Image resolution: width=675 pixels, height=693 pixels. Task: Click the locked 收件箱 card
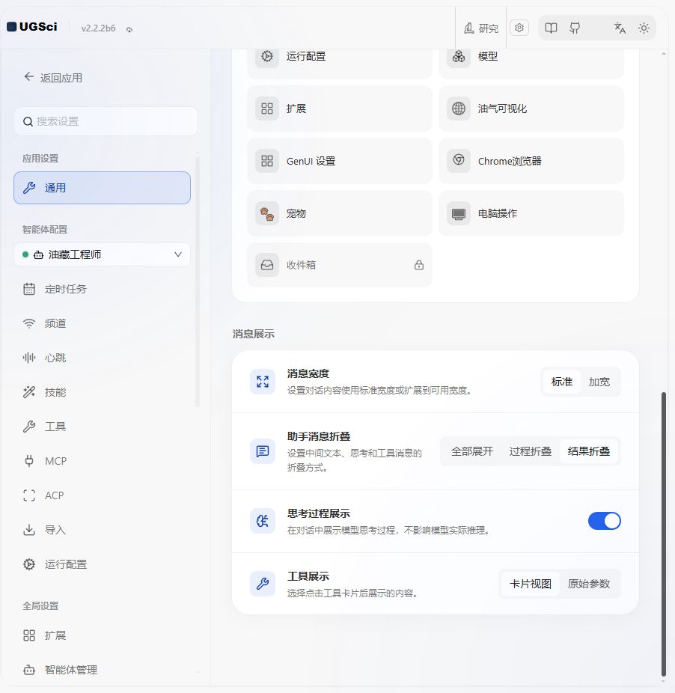coord(340,265)
